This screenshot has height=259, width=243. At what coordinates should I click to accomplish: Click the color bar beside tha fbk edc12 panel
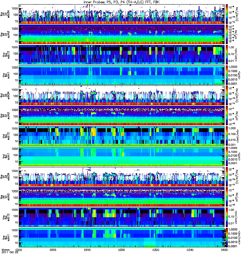(227, 55)
